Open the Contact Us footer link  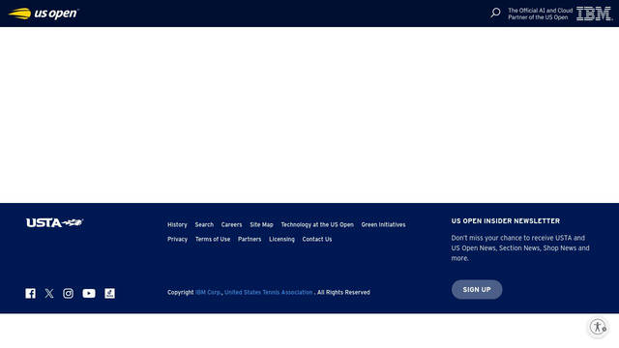(x=317, y=239)
